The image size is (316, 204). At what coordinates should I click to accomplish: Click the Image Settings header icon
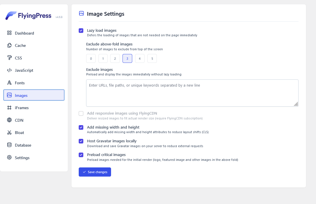click(x=81, y=13)
